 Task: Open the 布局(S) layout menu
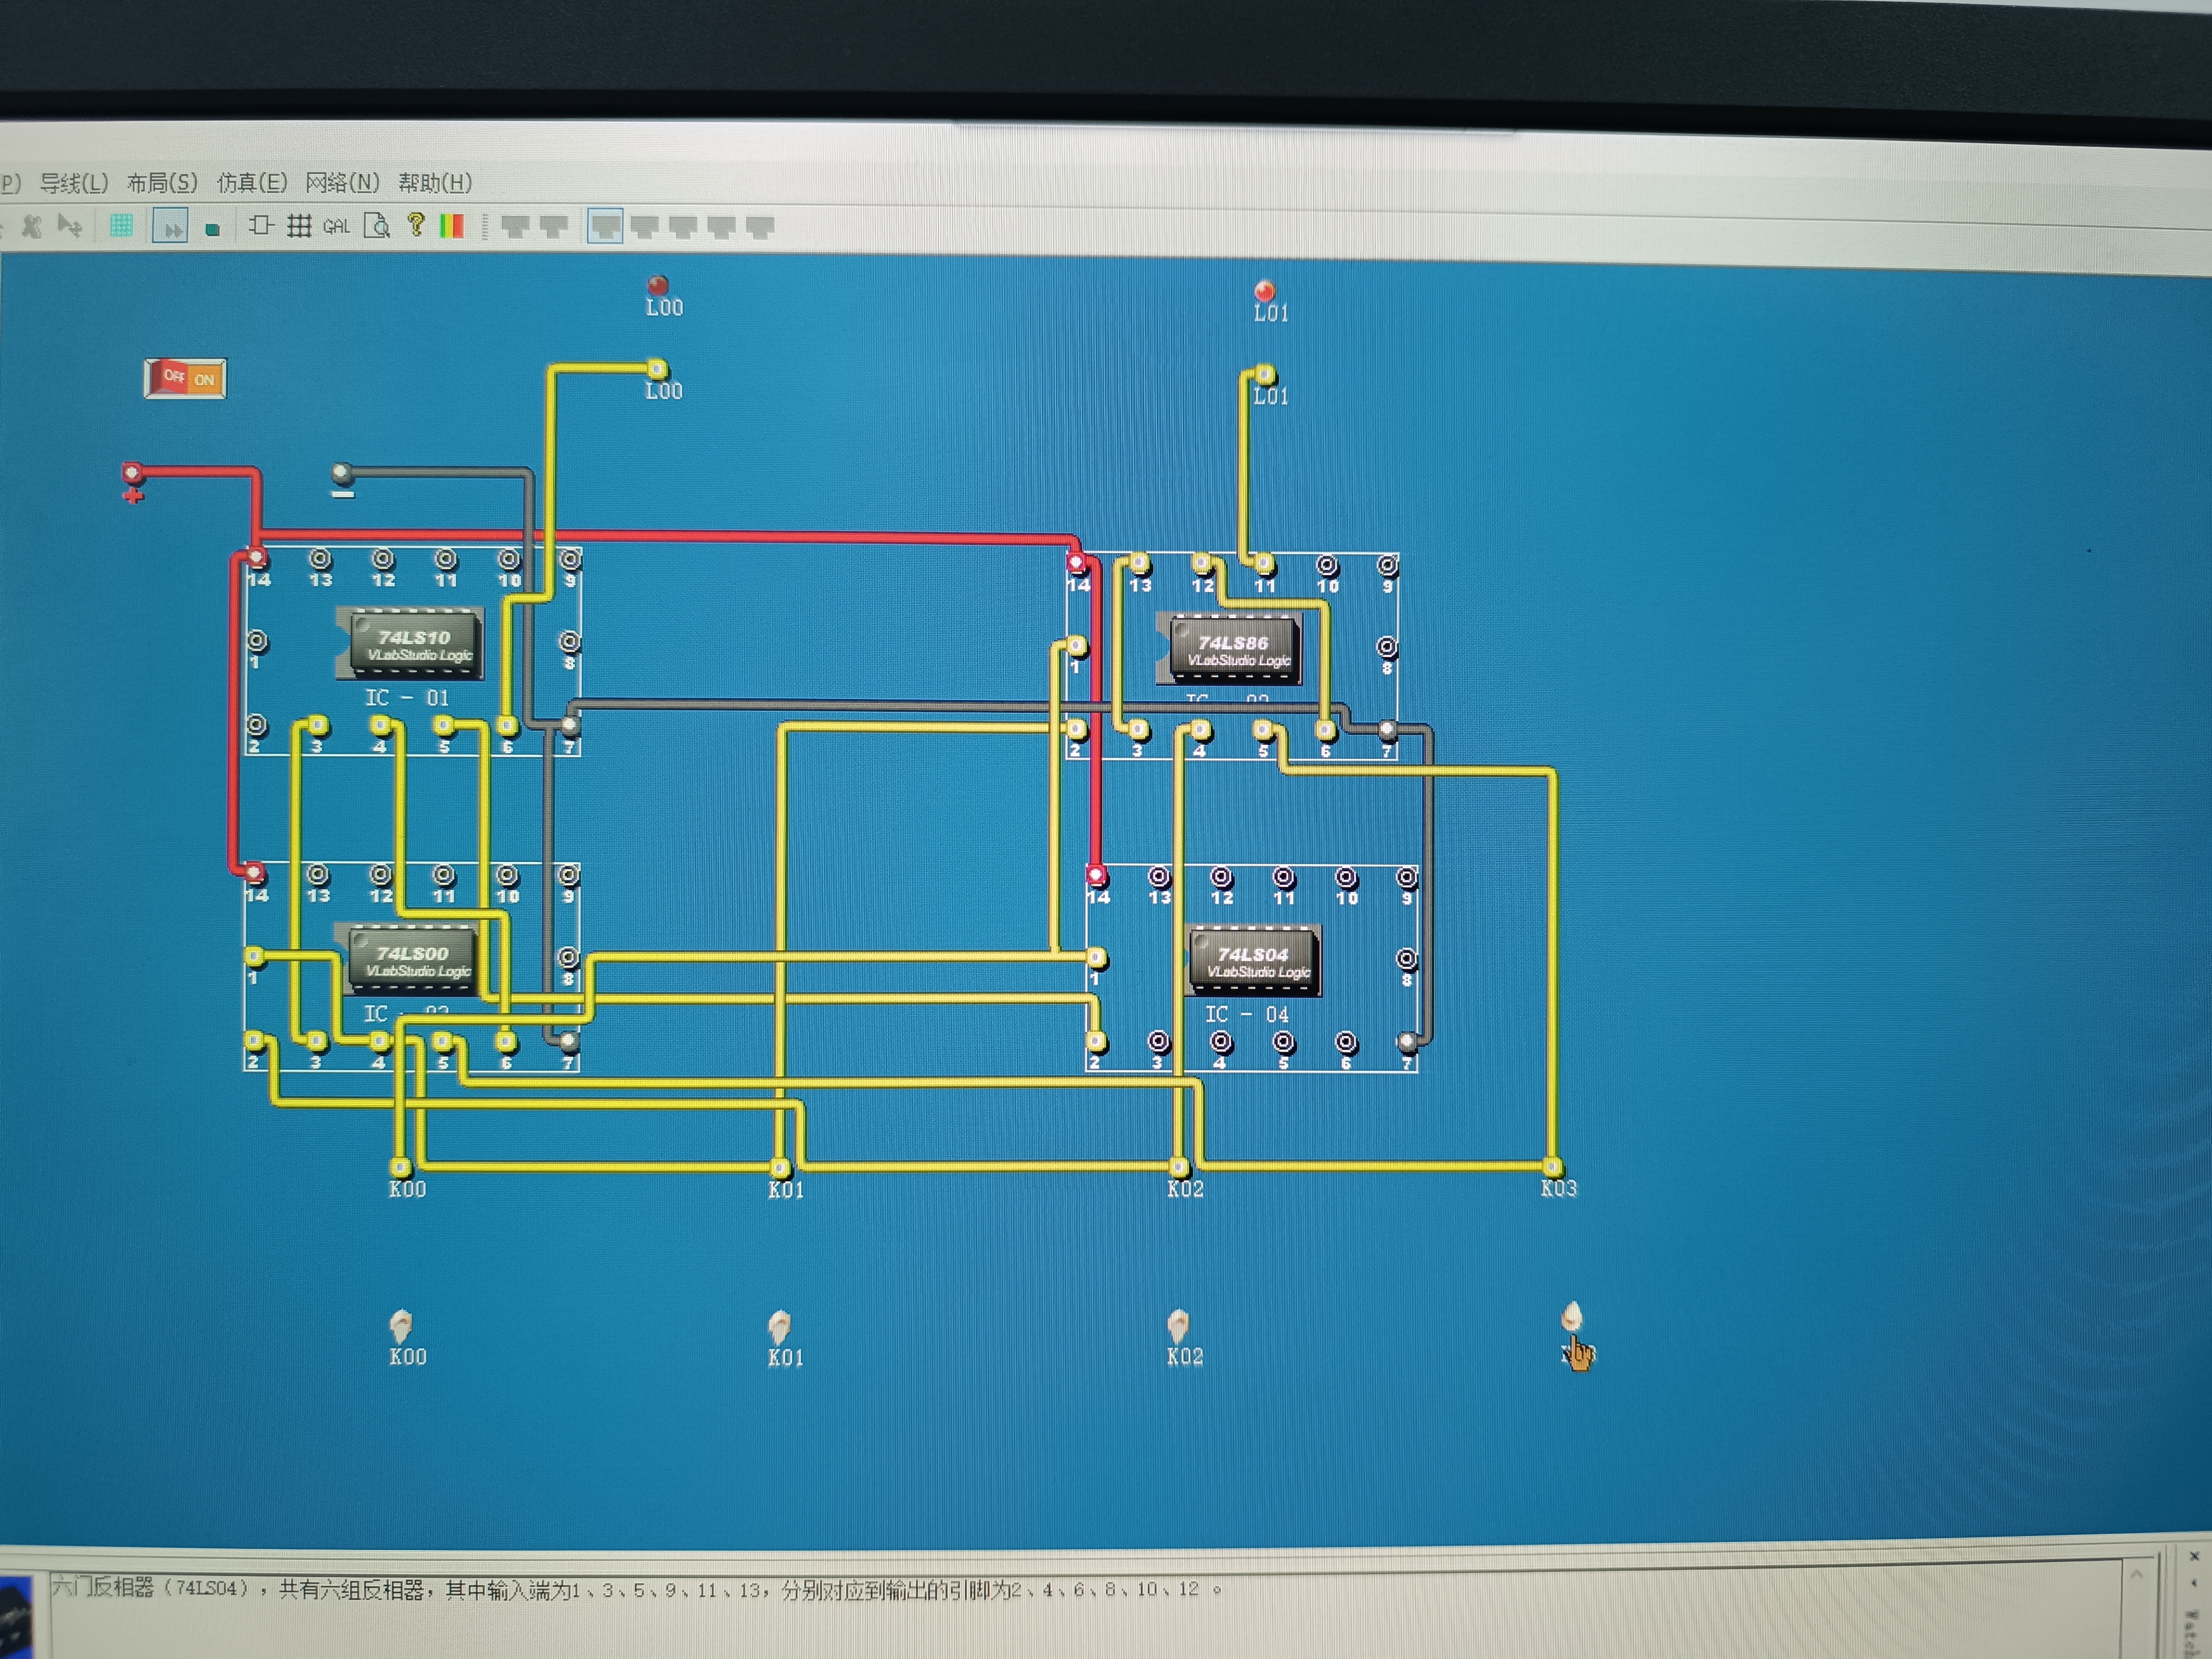tap(162, 183)
